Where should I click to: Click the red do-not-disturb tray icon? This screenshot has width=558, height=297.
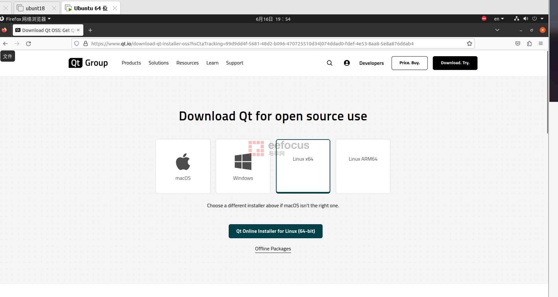(484, 19)
